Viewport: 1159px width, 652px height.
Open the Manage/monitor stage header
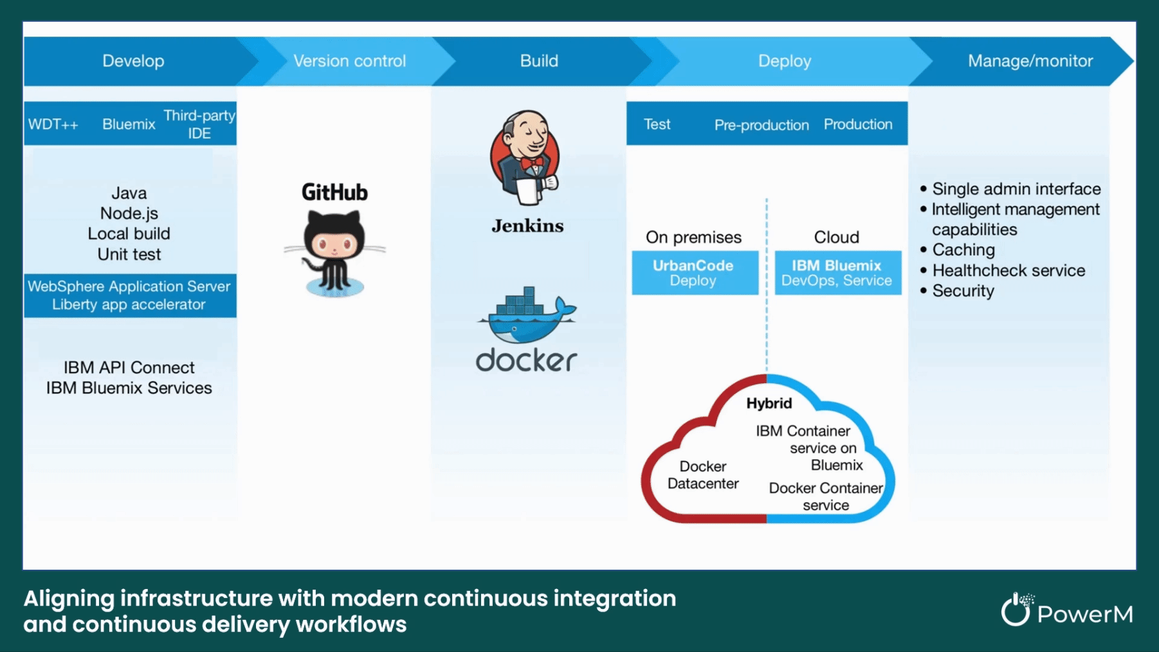(x=1030, y=61)
